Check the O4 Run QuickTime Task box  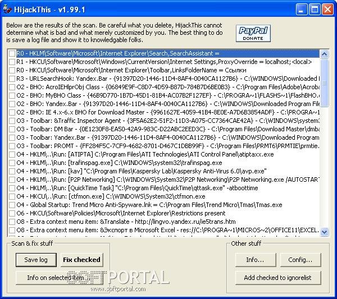[12, 188]
